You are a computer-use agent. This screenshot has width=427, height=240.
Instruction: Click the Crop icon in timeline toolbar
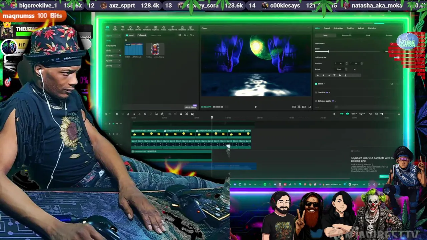coord(156,114)
